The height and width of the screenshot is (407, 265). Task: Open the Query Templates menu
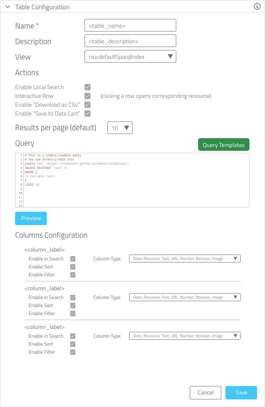click(x=223, y=144)
